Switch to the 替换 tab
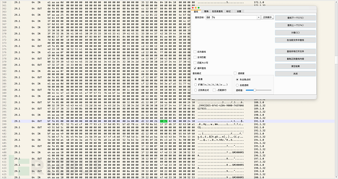This screenshot has width=338, height=179. (206, 11)
